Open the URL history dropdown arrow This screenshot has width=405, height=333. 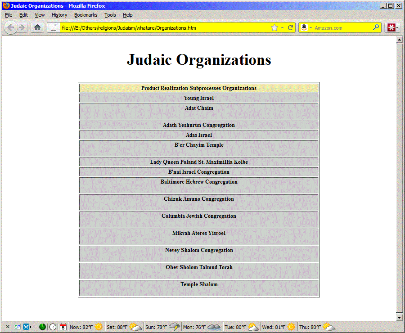pos(282,27)
